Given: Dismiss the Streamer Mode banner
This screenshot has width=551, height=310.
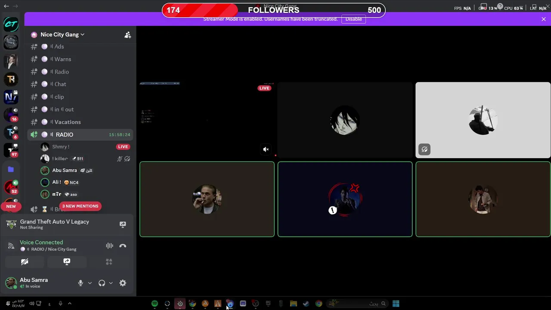Looking at the screenshot, I should tap(544, 19).
